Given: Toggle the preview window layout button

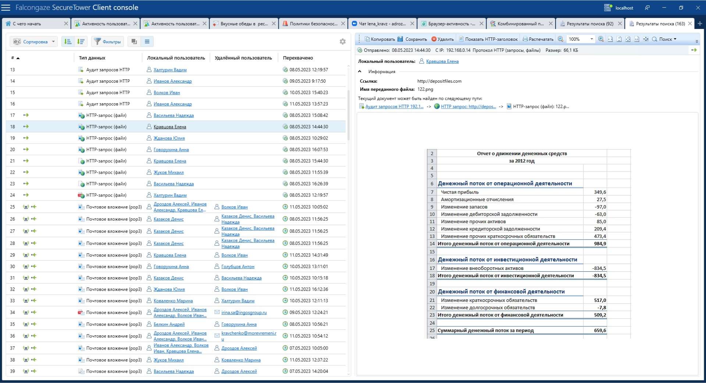Looking at the screenshot, I should pos(134,41).
